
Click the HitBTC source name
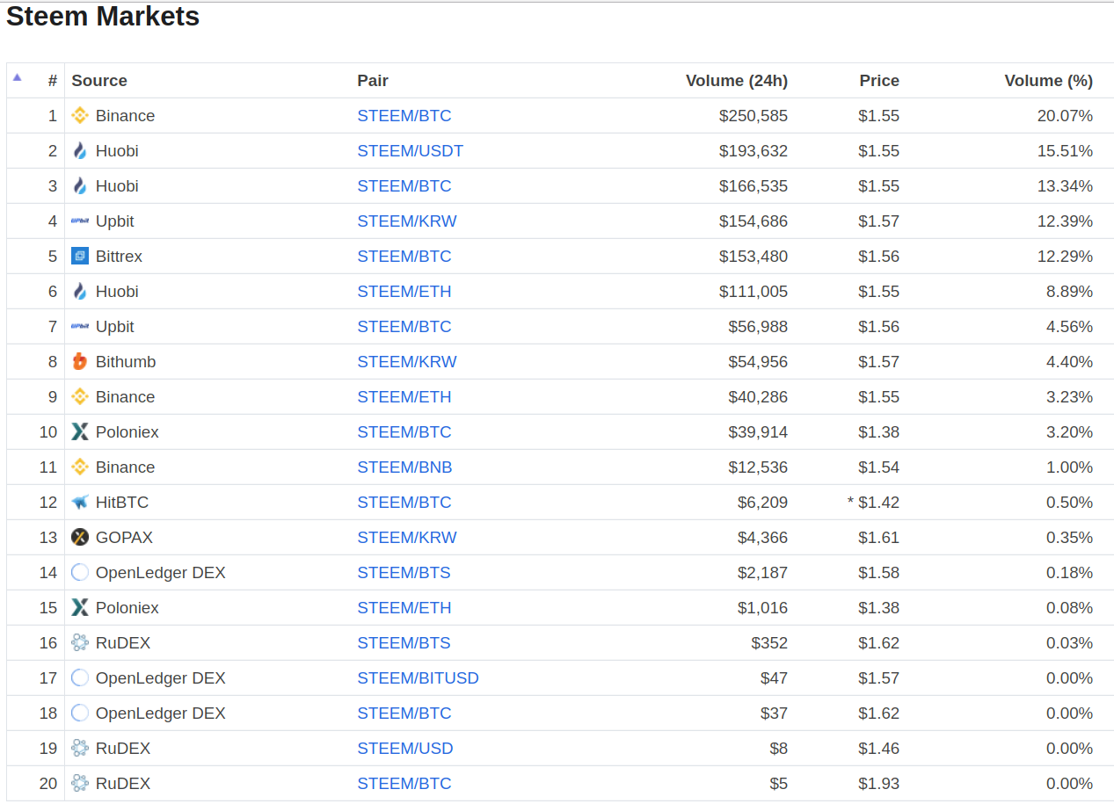pyautogui.click(x=122, y=502)
